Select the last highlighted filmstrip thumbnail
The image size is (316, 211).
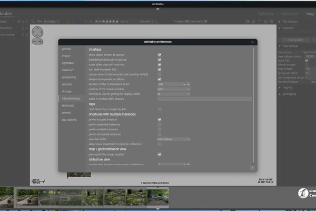pos(158,197)
